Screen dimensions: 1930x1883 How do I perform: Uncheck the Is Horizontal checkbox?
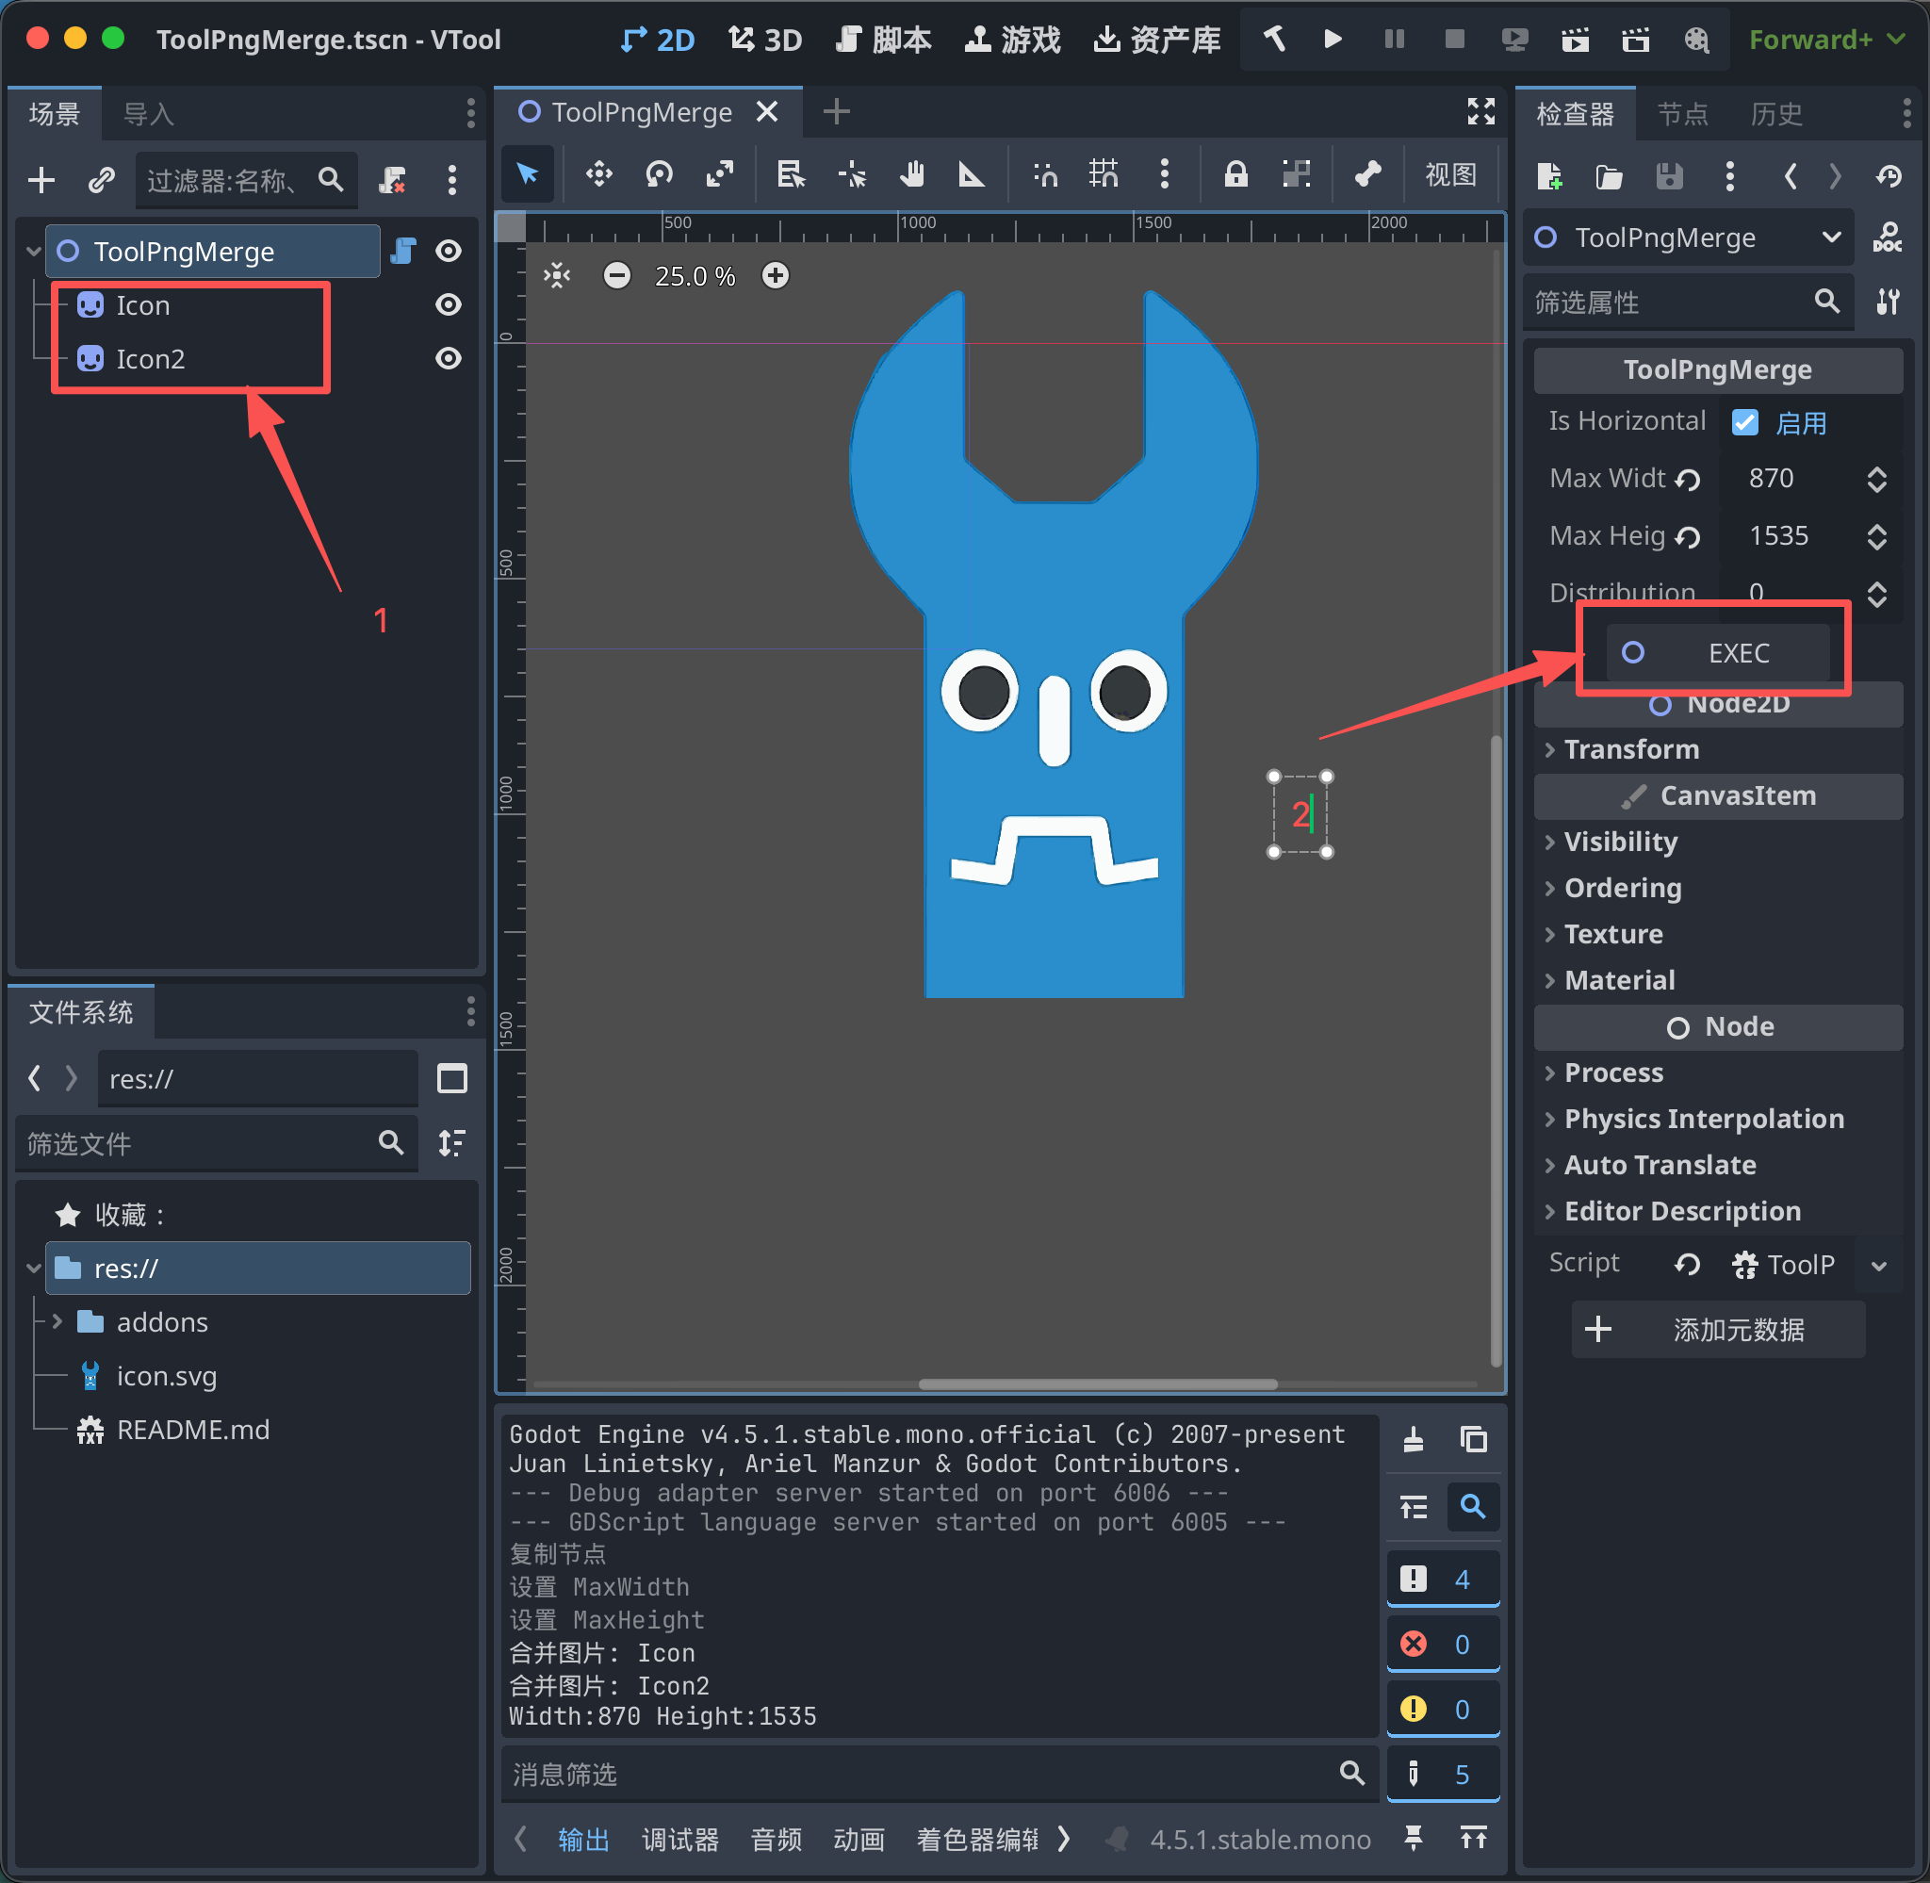[1744, 423]
